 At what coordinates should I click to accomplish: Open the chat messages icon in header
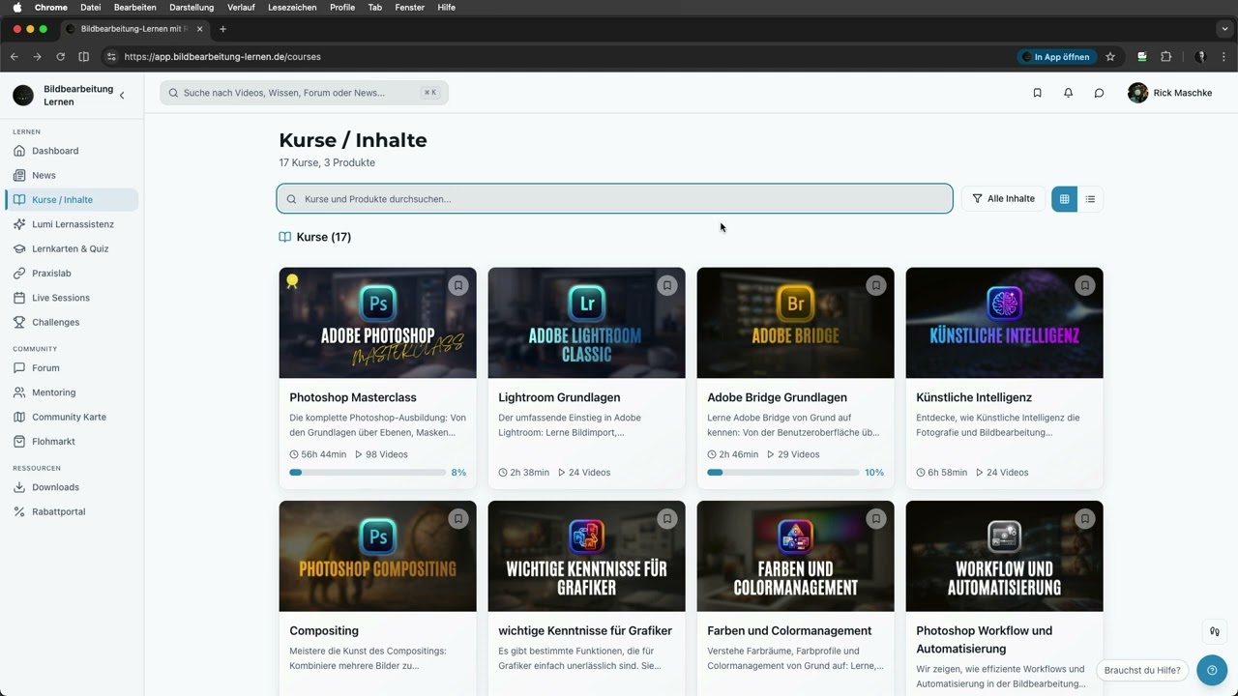[1099, 93]
